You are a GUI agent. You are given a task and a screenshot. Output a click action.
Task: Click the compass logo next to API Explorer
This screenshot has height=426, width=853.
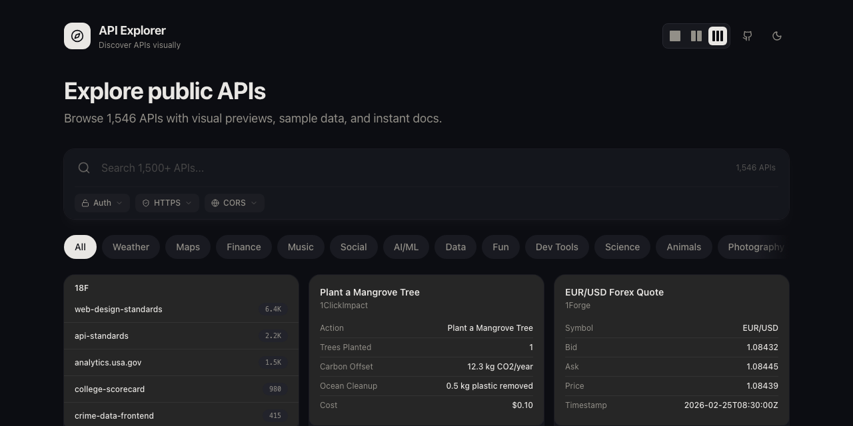[77, 36]
